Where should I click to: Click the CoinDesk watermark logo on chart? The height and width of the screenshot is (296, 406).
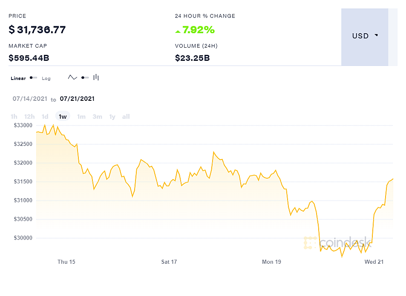pyautogui.click(x=337, y=243)
